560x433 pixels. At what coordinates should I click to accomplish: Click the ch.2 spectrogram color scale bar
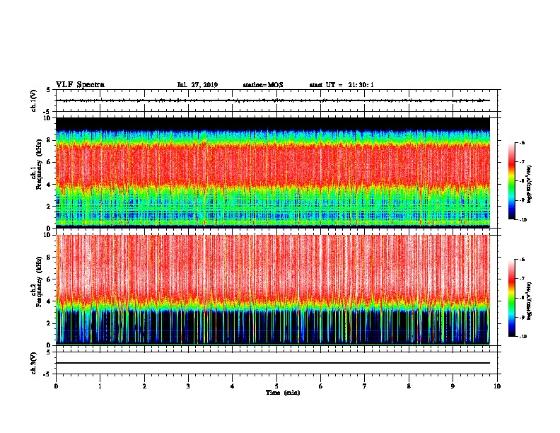(x=512, y=298)
